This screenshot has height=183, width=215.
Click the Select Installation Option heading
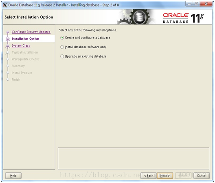tap(29, 17)
